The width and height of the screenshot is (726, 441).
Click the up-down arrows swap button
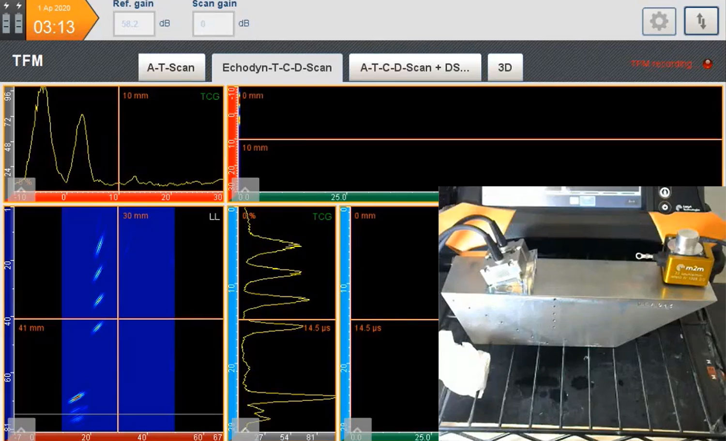(701, 21)
